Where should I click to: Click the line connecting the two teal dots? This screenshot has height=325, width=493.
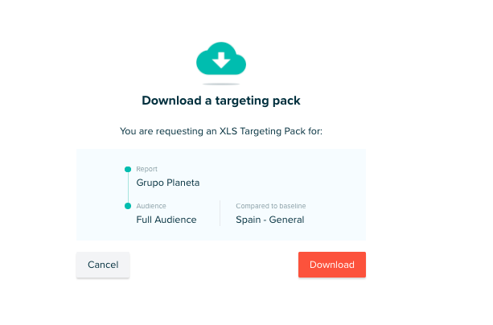pyautogui.click(x=128, y=187)
